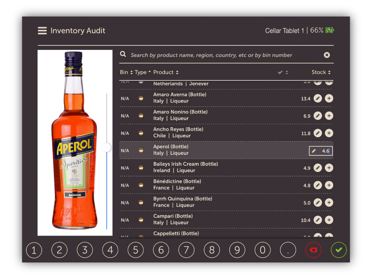Select the Baileys Irish Cream (Bottle) row
Image resolution: width=372 pixels, height=279 pixels.
tap(226, 168)
